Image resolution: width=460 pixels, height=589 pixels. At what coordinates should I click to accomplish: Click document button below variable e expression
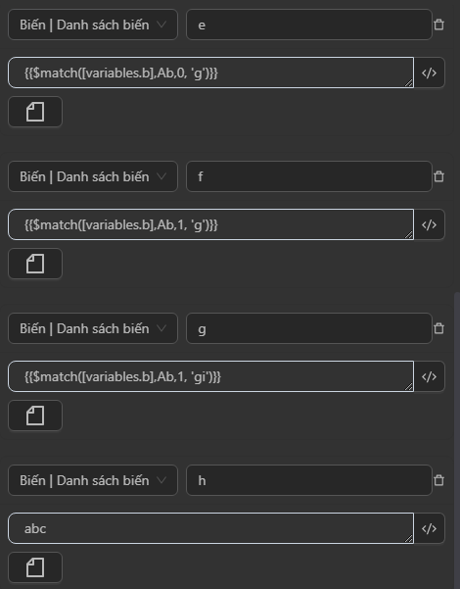(x=35, y=112)
